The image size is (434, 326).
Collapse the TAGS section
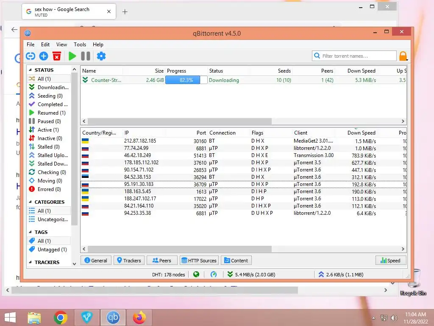pyautogui.click(x=30, y=232)
